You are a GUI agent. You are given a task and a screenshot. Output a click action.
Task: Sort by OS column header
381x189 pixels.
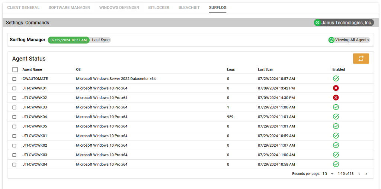click(x=78, y=69)
